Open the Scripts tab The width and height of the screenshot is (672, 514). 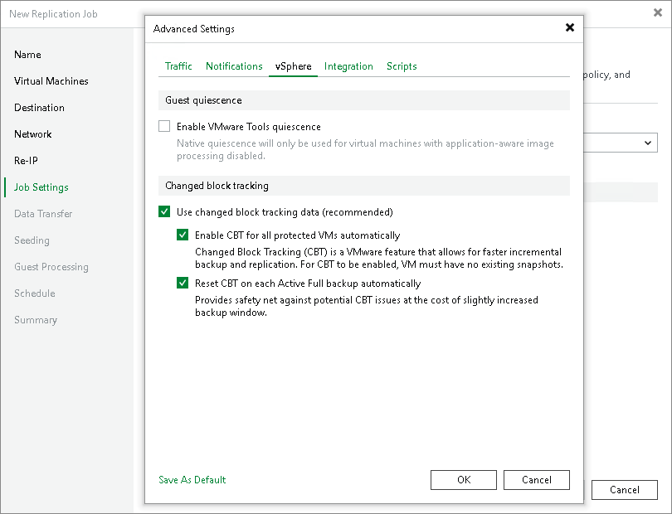click(x=402, y=66)
